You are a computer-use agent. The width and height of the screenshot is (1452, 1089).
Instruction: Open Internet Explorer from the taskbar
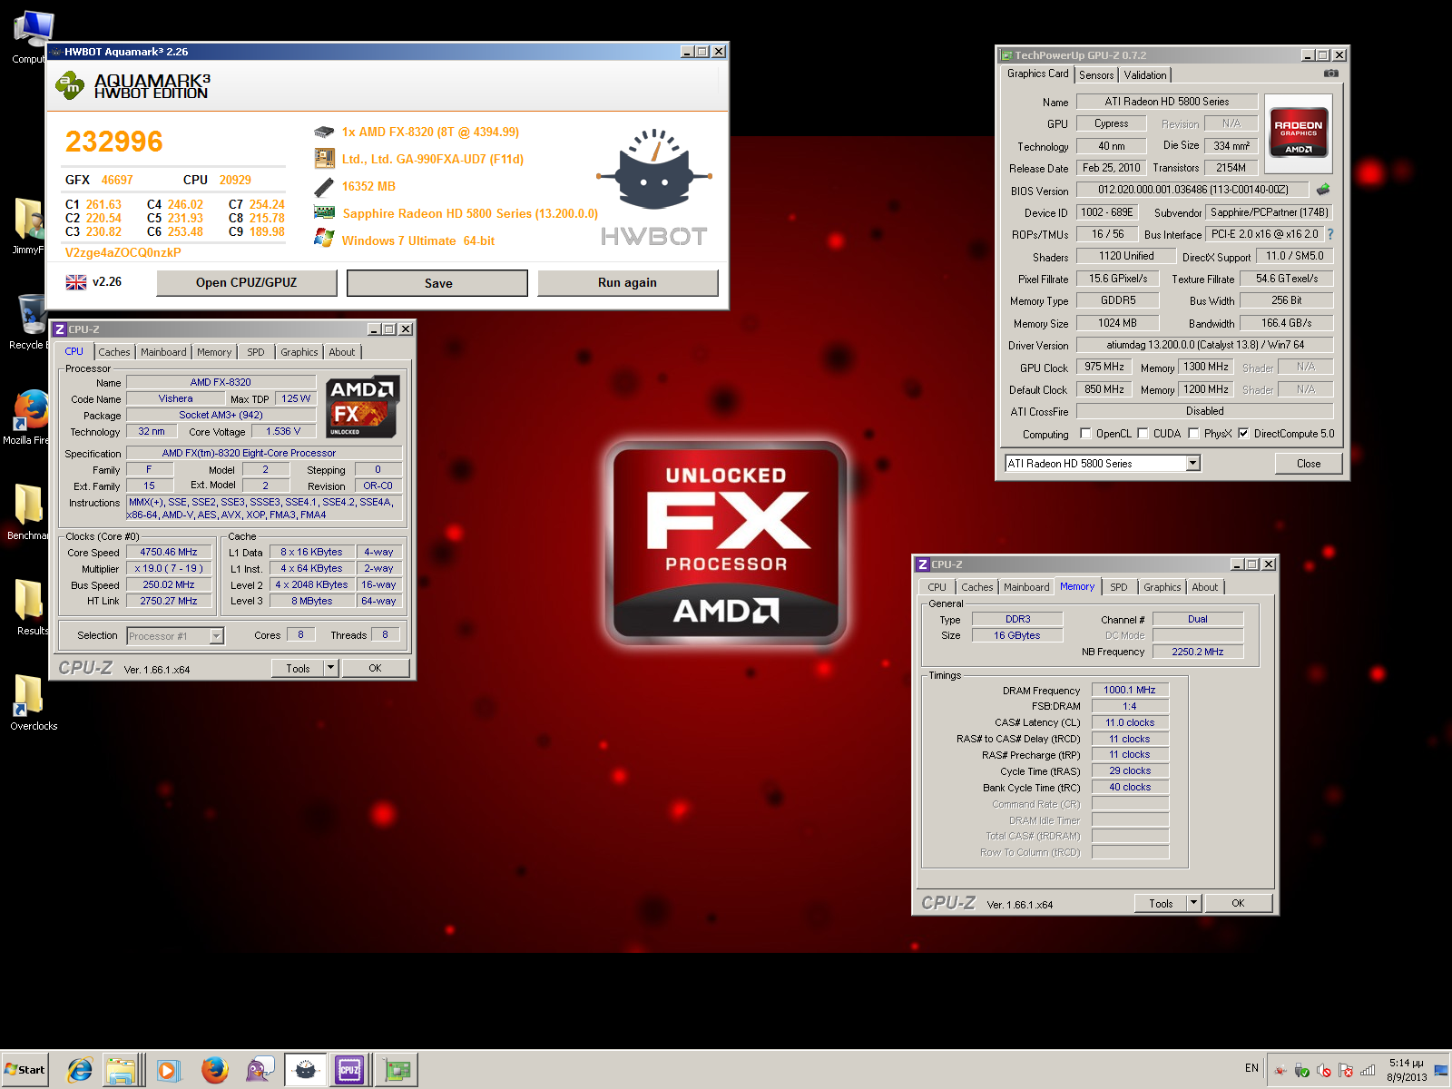point(80,1070)
